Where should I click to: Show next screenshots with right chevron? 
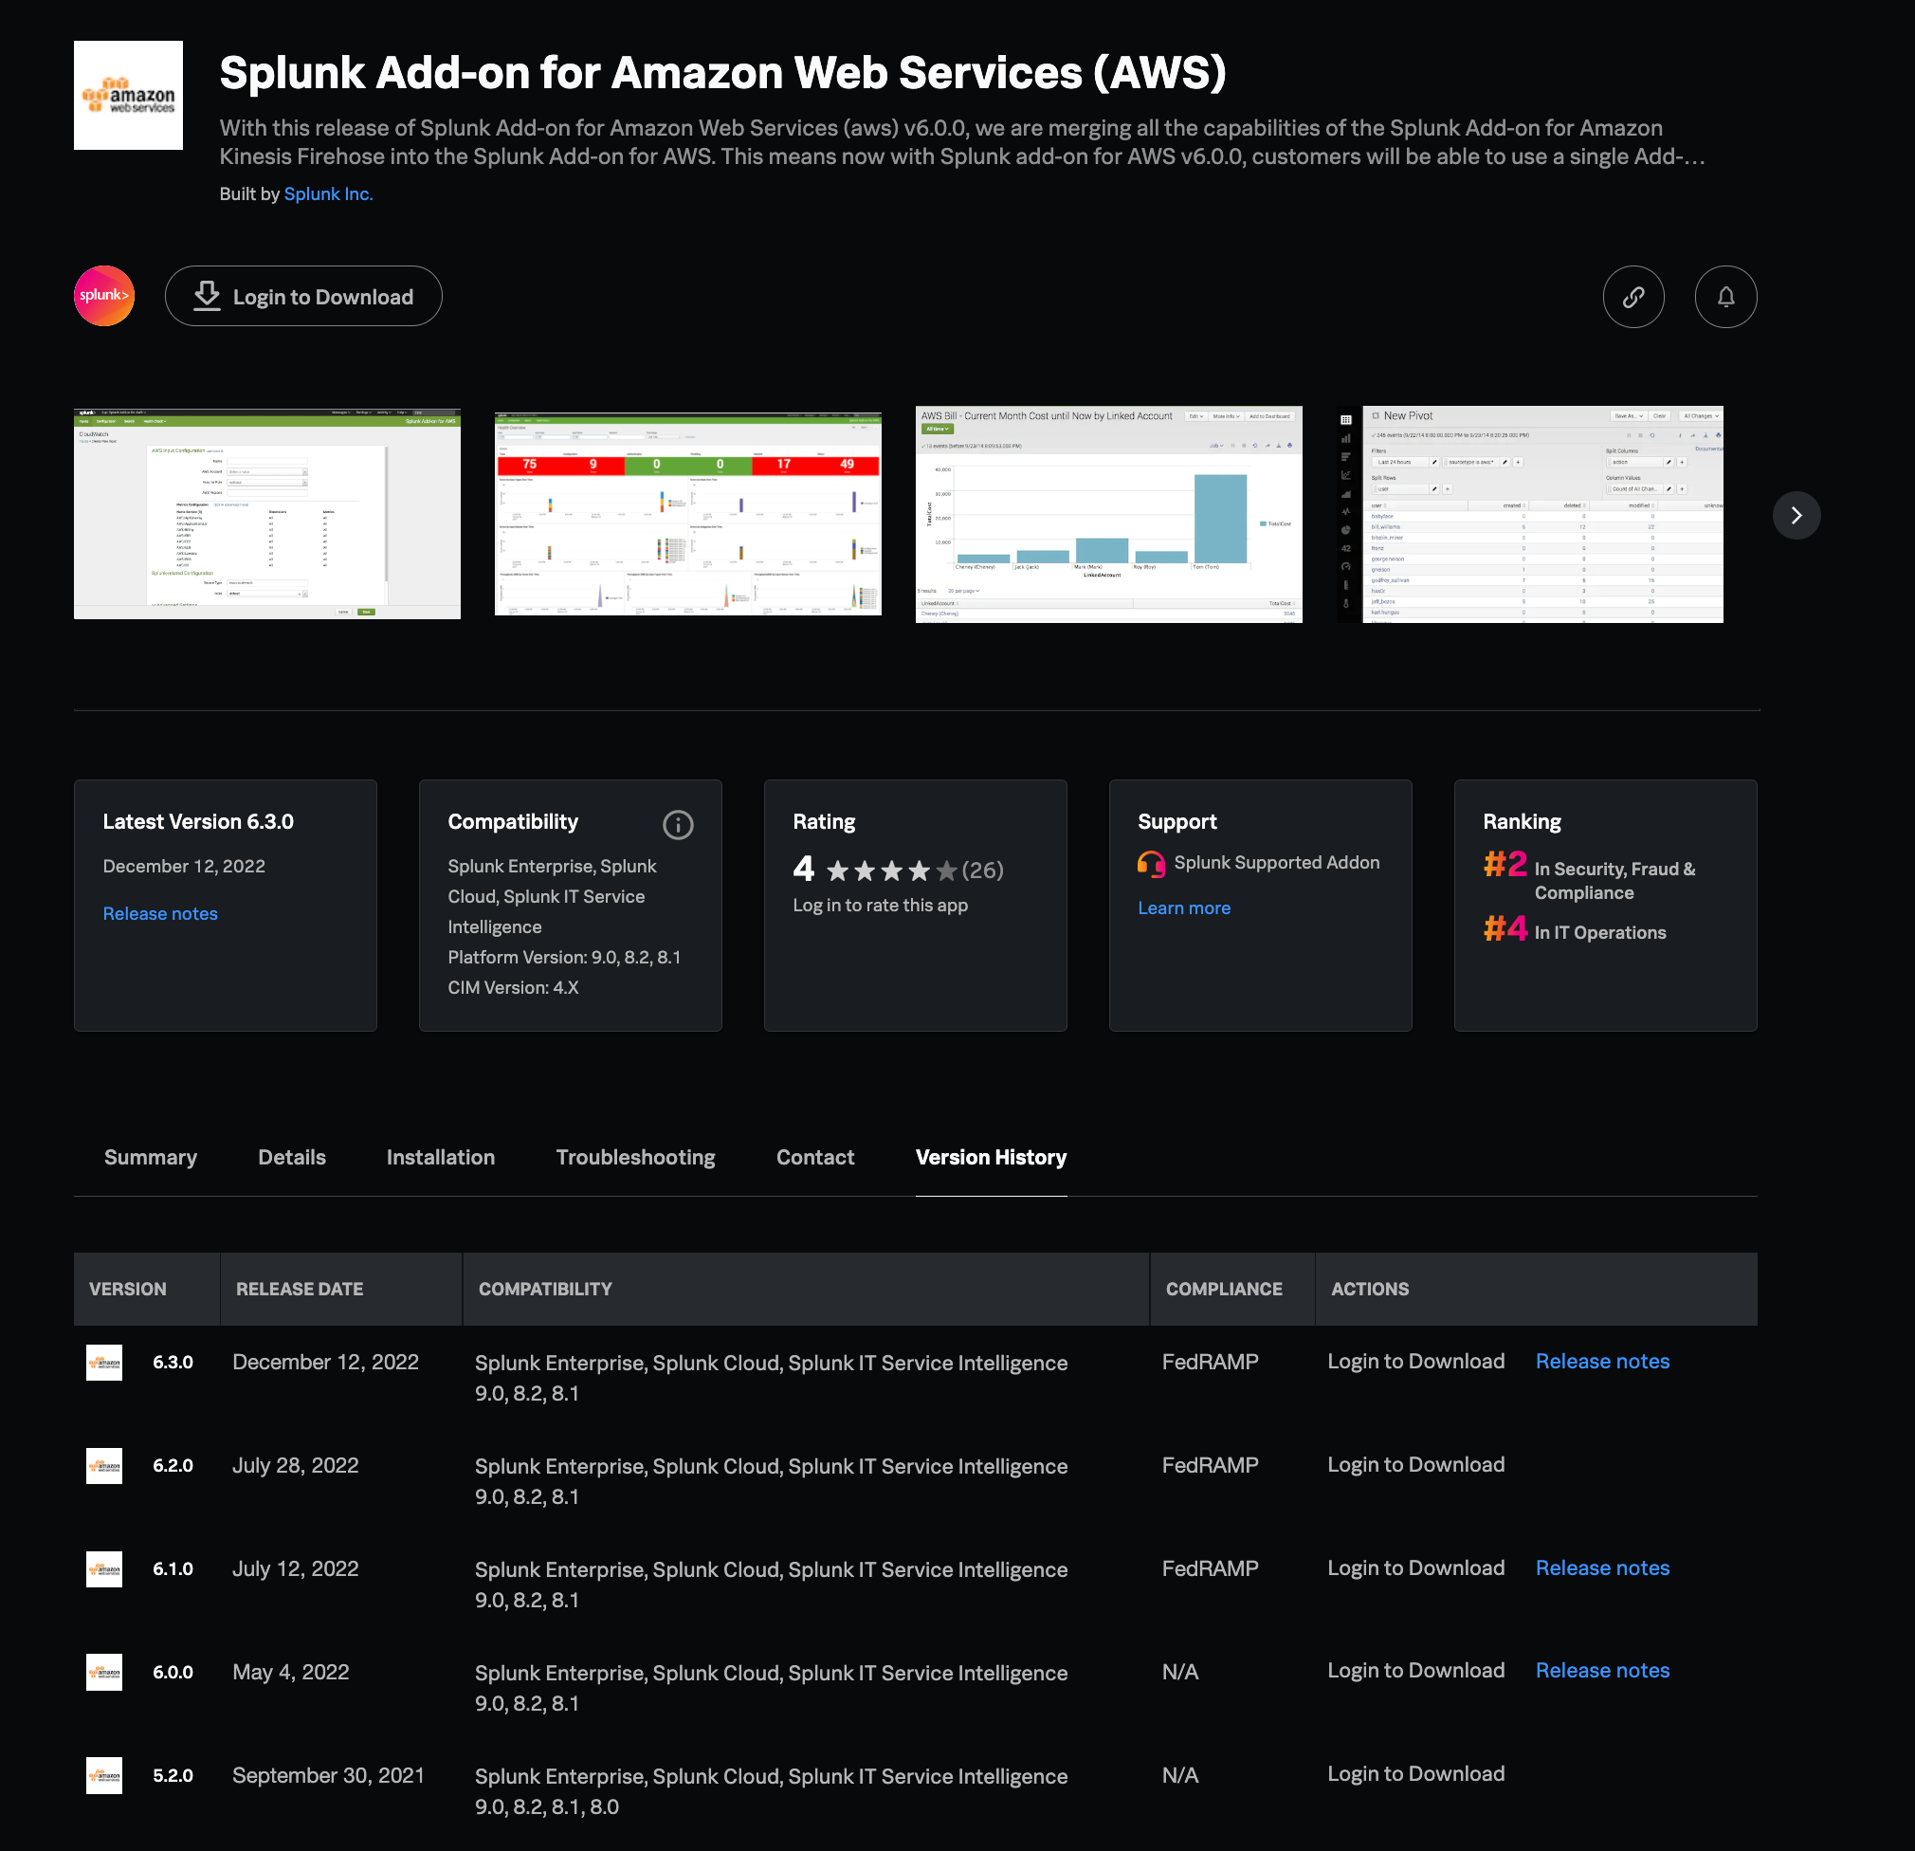(1795, 515)
